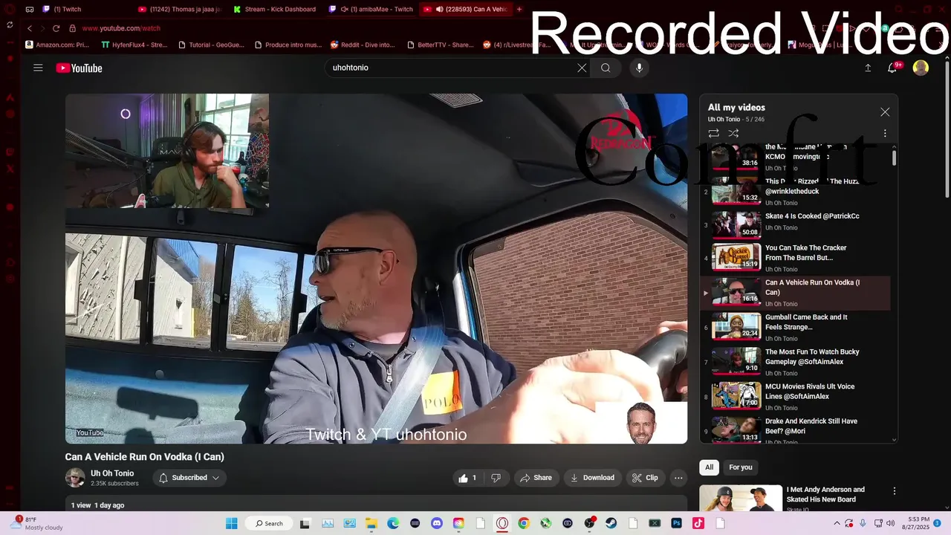
Task: Click the main video player
Action: click(x=376, y=268)
